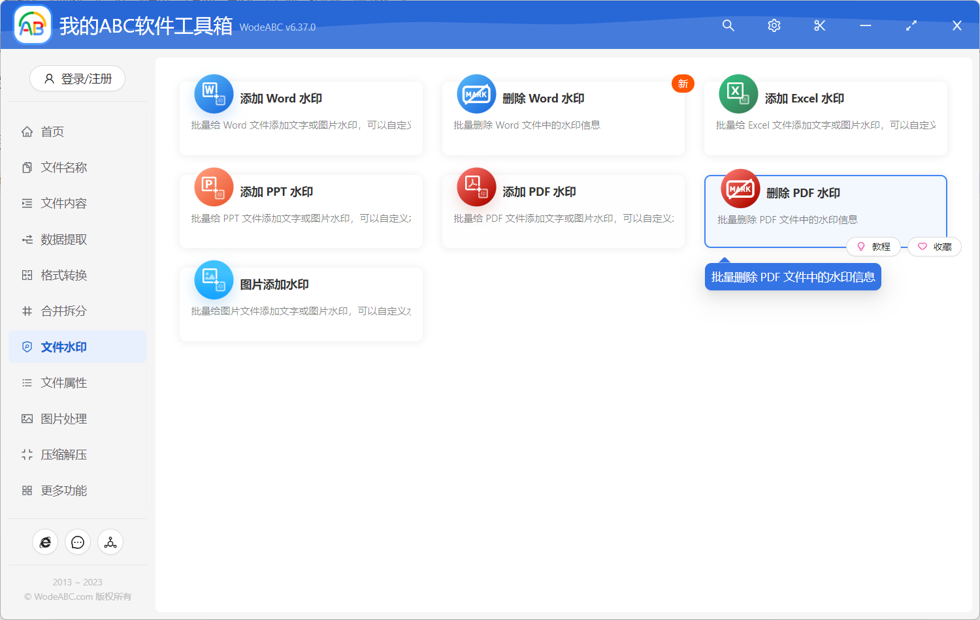Click the 删除 PDF 水印 card description
980x620 pixels.
click(787, 220)
